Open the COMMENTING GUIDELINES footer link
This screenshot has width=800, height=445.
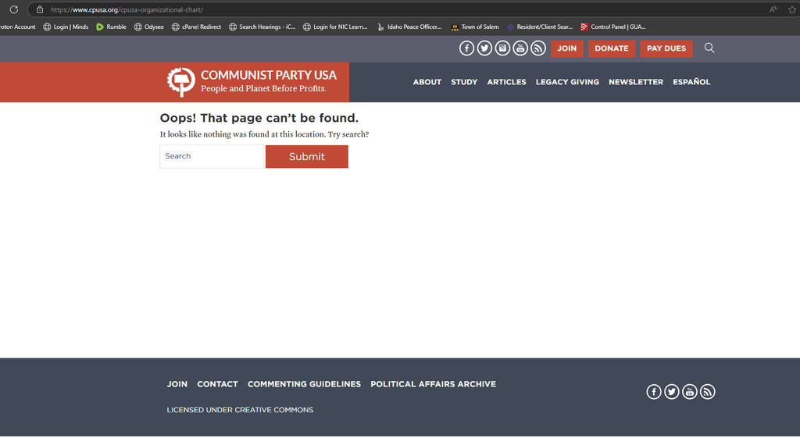tap(304, 384)
